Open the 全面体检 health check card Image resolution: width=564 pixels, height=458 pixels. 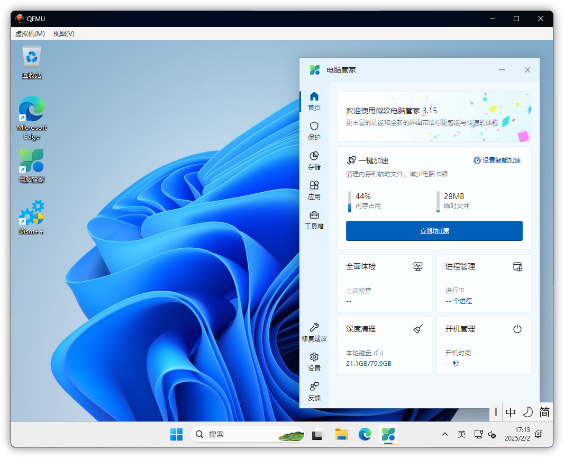pos(384,283)
